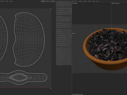The height and width of the screenshot is (95, 127).
Task: Expand the Project dropdown
Action: tap(44, 1)
